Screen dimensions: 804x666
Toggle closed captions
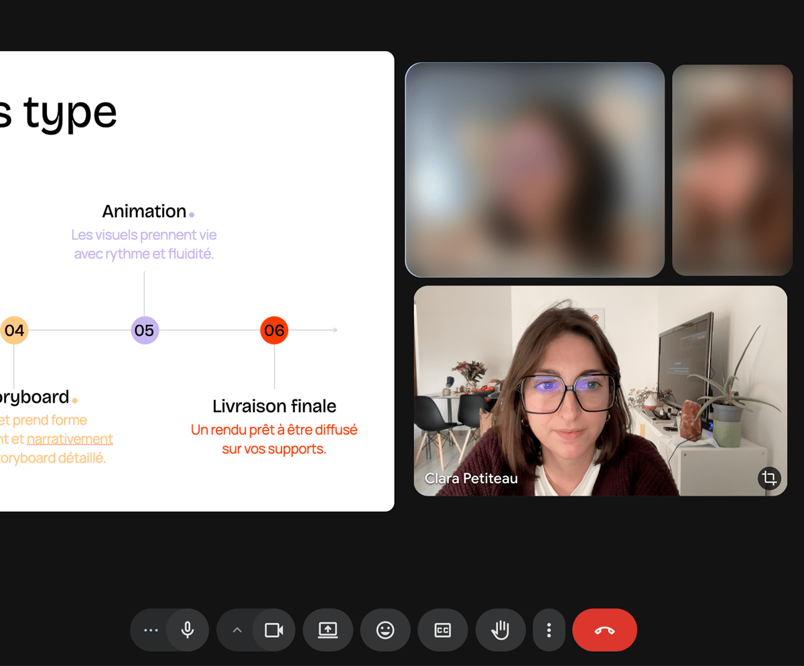442,630
